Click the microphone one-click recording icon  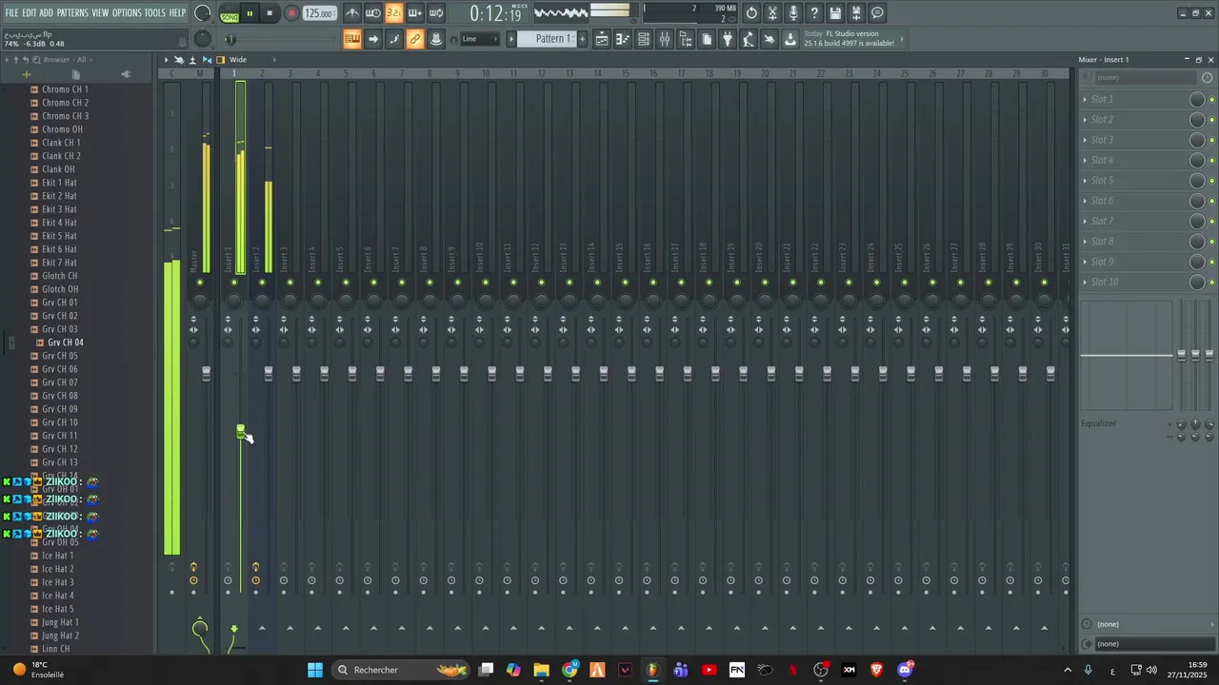pyautogui.click(x=793, y=13)
